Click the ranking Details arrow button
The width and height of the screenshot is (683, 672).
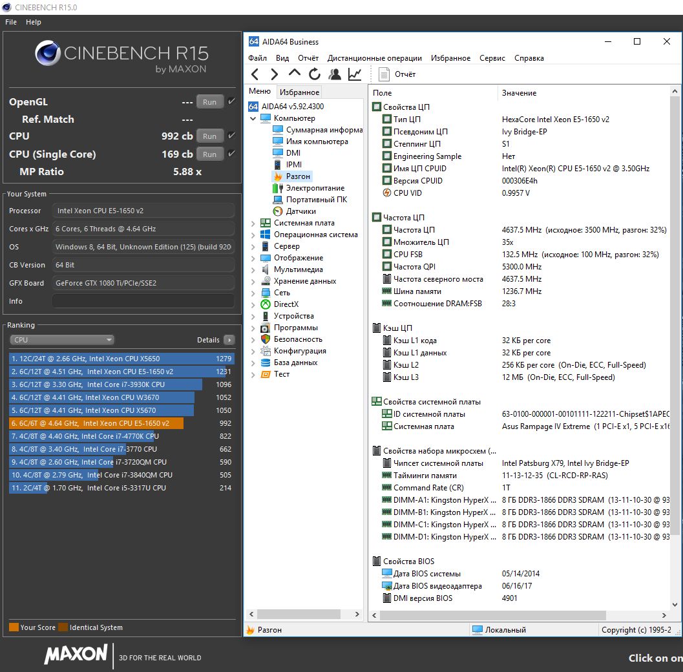click(229, 340)
